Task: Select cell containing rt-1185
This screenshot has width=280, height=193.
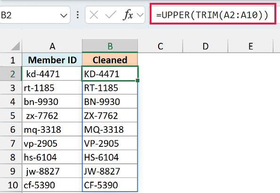Action: point(52,88)
